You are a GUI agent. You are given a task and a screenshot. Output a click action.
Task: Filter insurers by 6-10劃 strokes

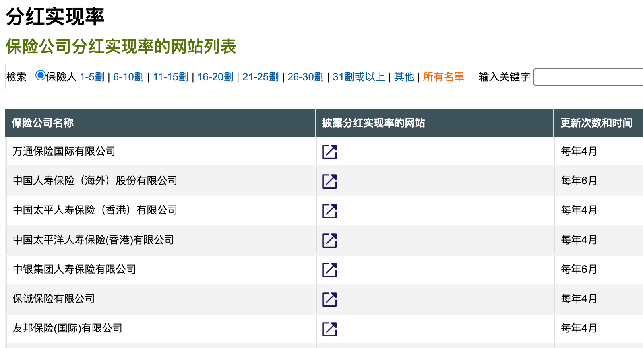pyautogui.click(x=128, y=77)
